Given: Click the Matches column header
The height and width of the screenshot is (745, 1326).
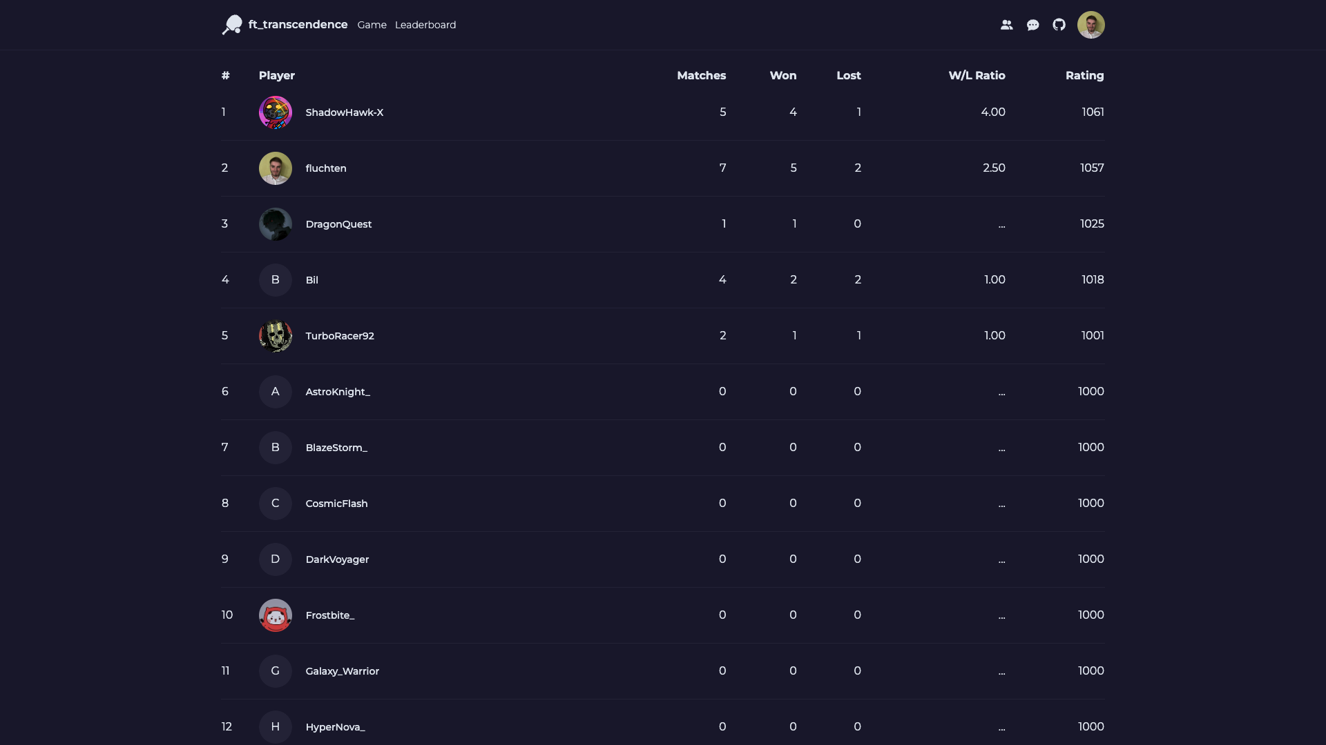Looking at the screenshot, I should coord(701,76).
